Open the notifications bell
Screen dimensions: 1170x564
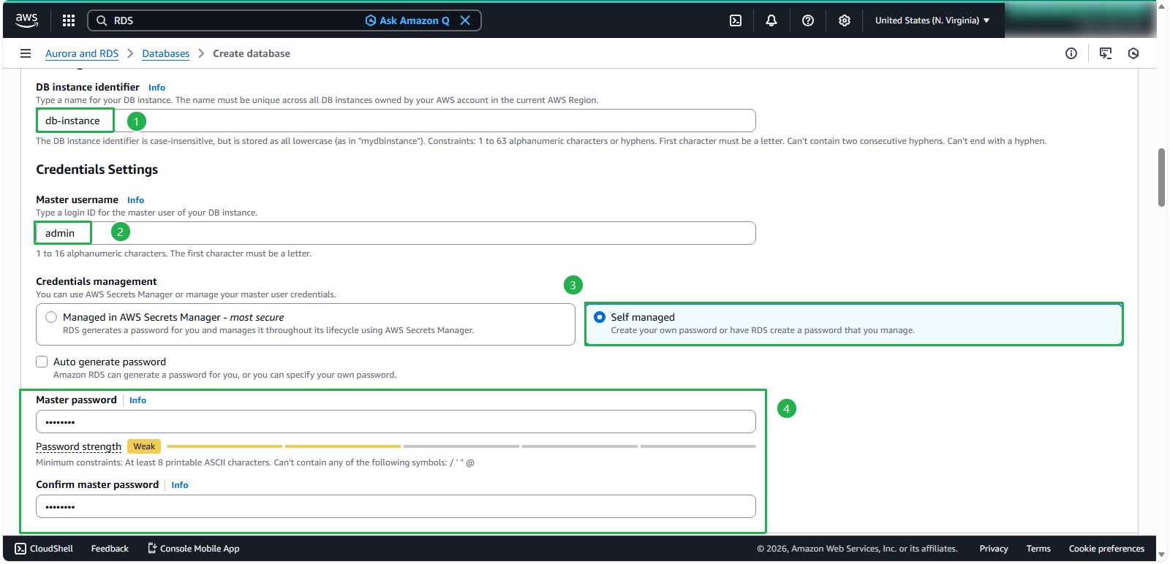[x=771, y=20]
